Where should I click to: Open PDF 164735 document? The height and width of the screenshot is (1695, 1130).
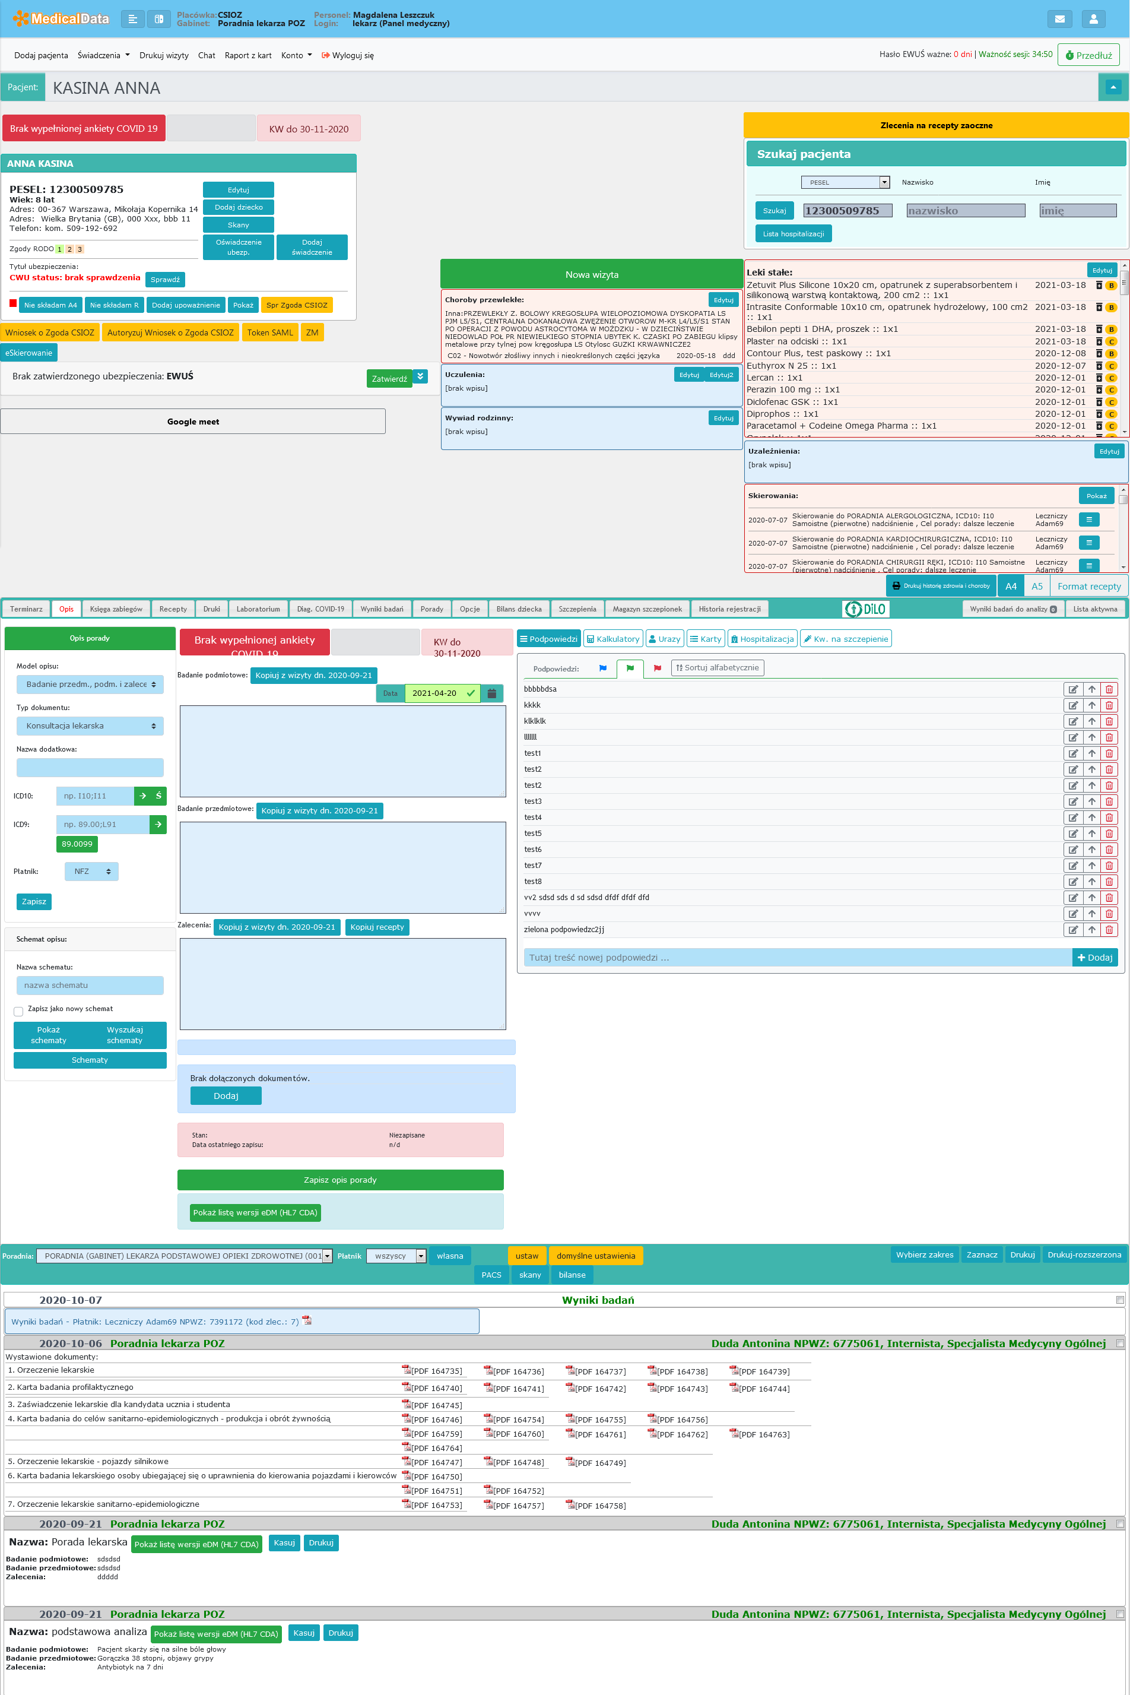[x=431, y=1371]
